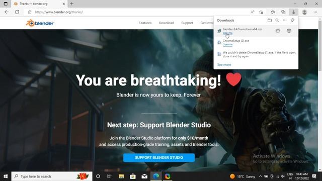The image size is (322, 181).
Task: Open Support menu on Blender site
Action: point(187,23)
